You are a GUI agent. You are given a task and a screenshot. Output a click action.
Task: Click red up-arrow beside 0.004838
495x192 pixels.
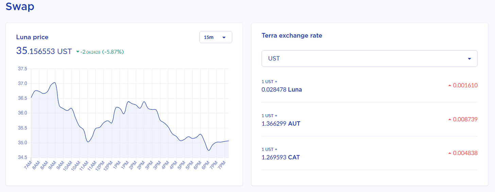(450, 154)
